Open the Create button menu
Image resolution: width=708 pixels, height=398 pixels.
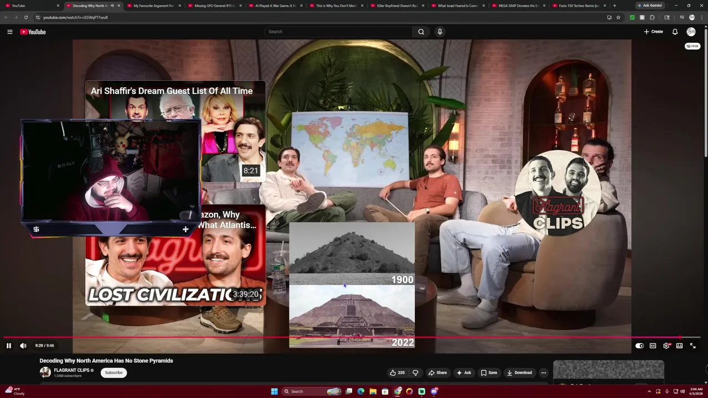653,32
